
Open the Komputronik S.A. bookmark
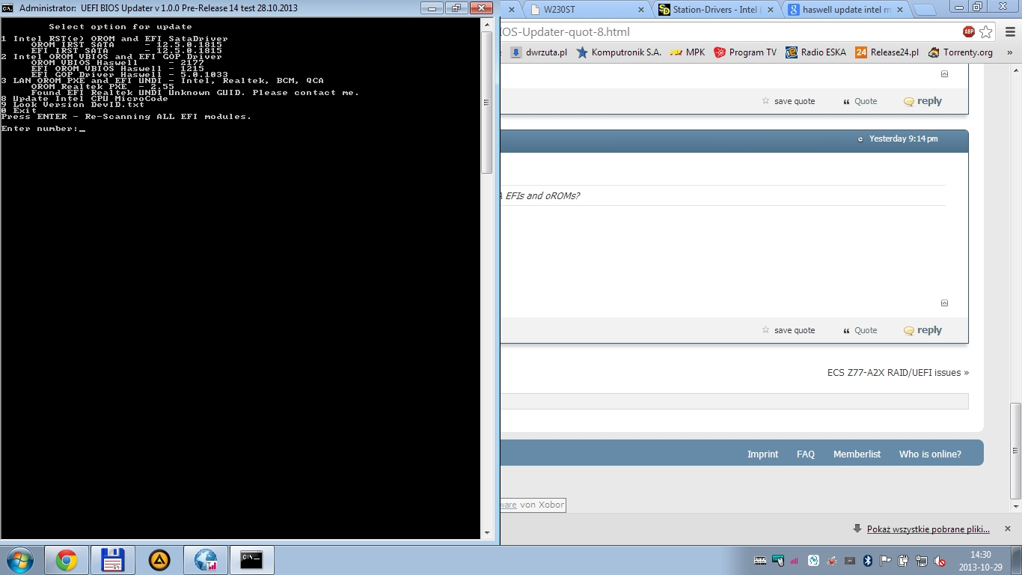pyautogui.click(x=619, y=52)
